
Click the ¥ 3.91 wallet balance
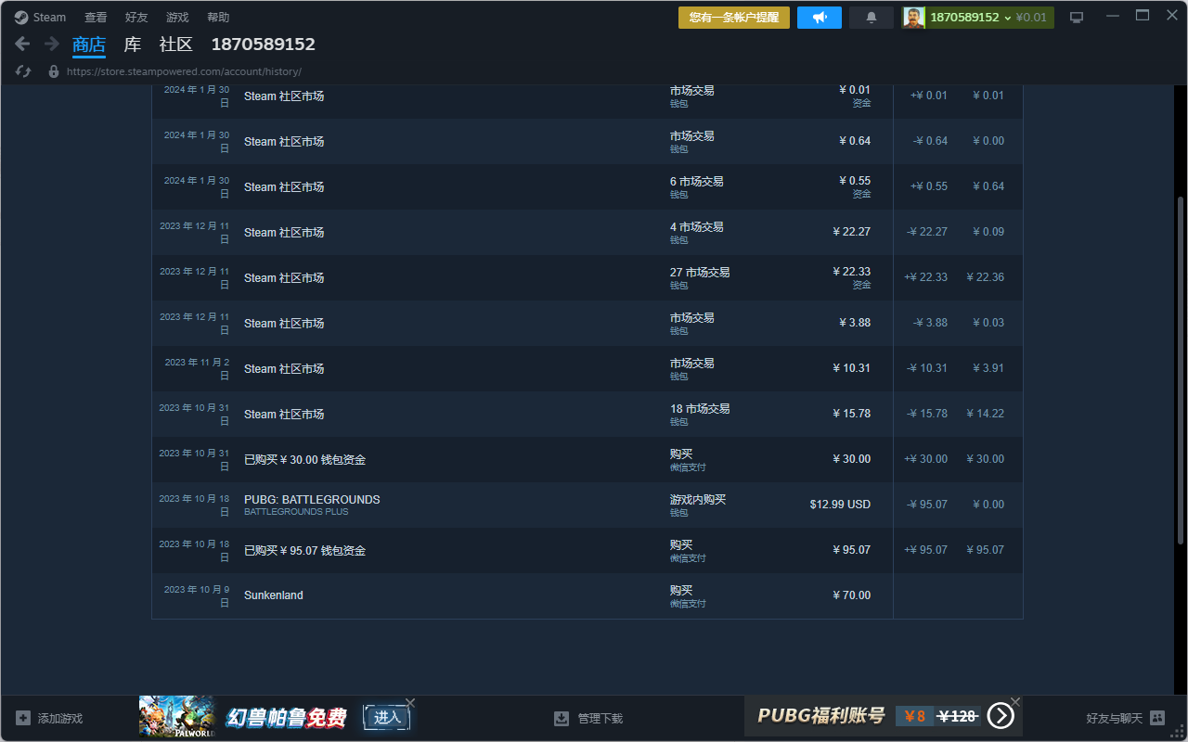[x=988, y=368]
